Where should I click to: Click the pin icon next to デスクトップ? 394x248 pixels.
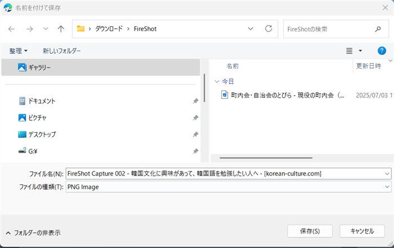click(x=195, y=134)
